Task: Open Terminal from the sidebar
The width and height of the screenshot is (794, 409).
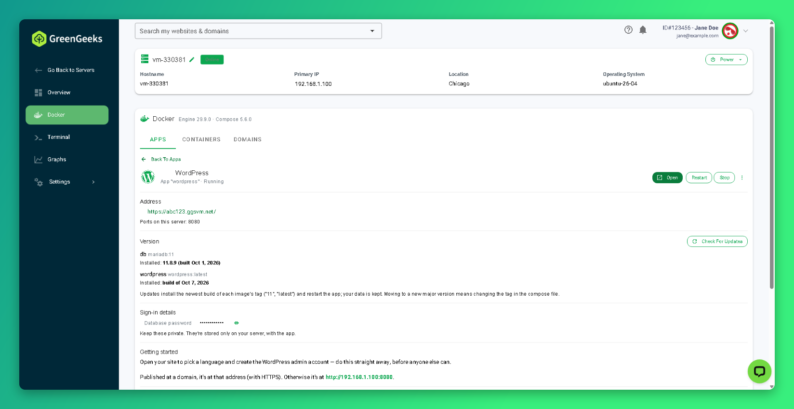Action: point(67,137)
